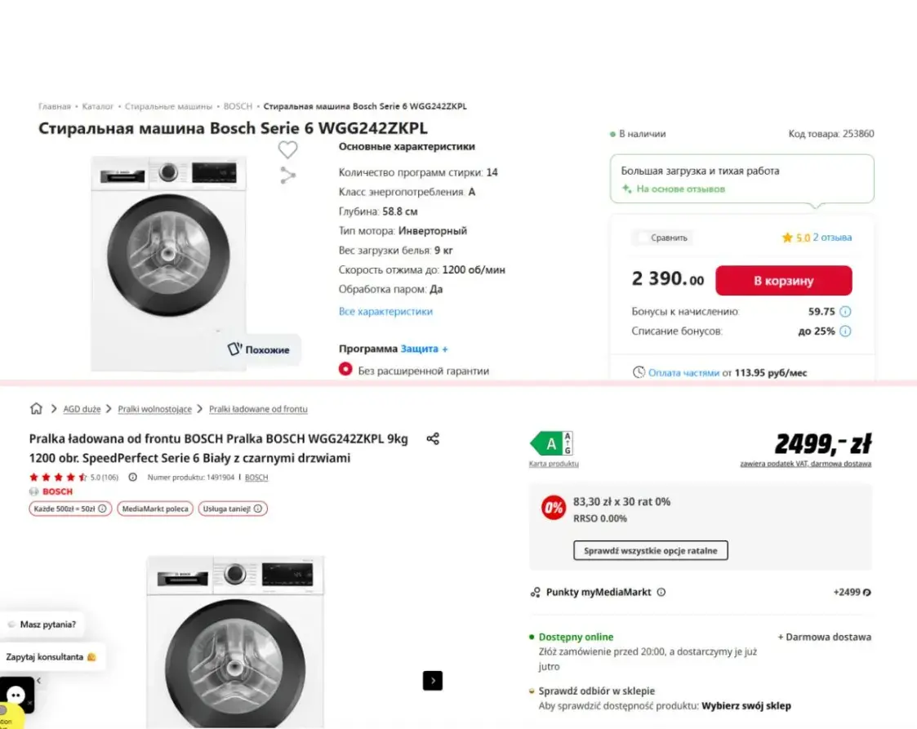This screenshot has width=917, height=729.
Task: Expand the Защита + program options
Action: tap(424, 349)
